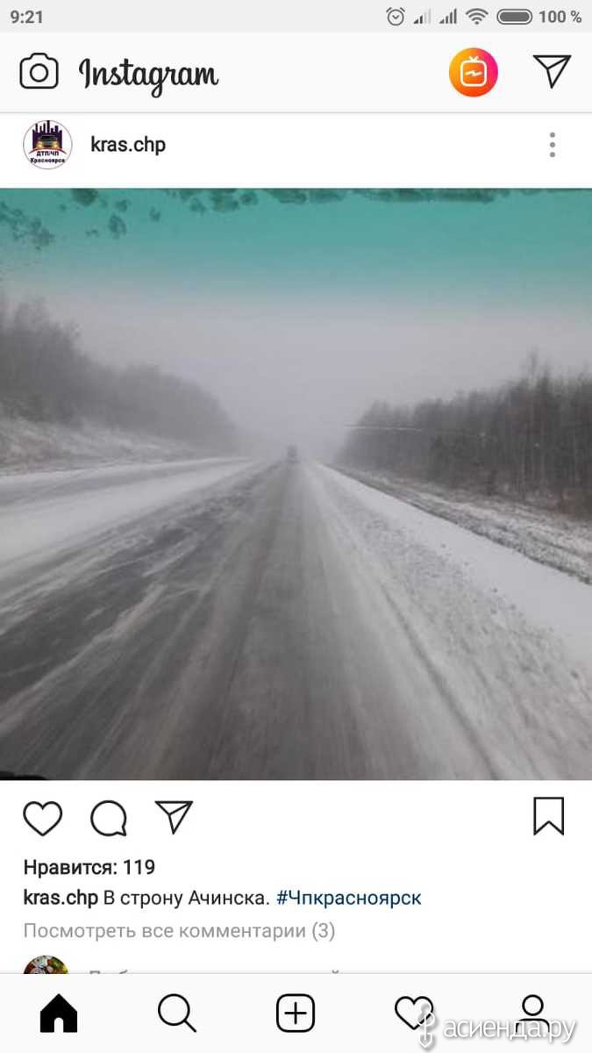View likes count Нравится: 119
Image resolution: width=592 pixels, height=1053 pixels.
click(89, 868)
